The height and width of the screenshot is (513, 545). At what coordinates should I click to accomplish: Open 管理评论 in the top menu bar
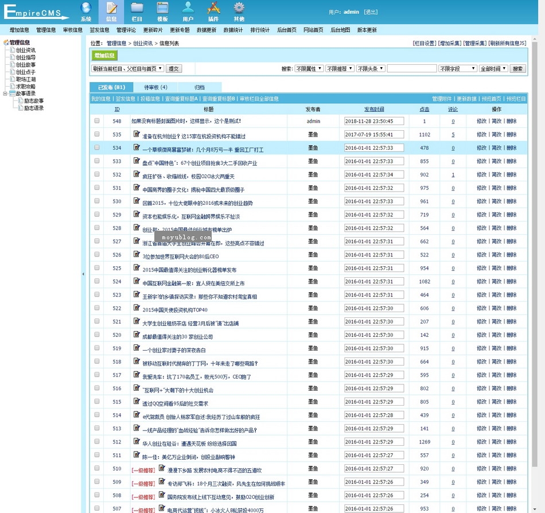click(x=126, y=30)
